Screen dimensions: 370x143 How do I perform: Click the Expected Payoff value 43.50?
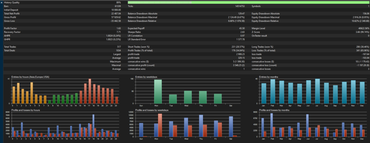242,28
